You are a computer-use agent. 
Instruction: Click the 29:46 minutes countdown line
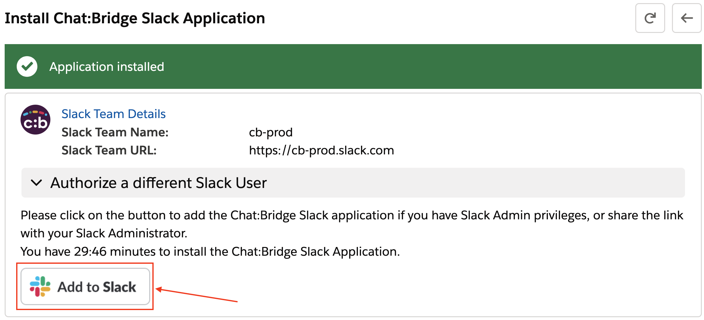pyautogui.click(x=210, y=251)
